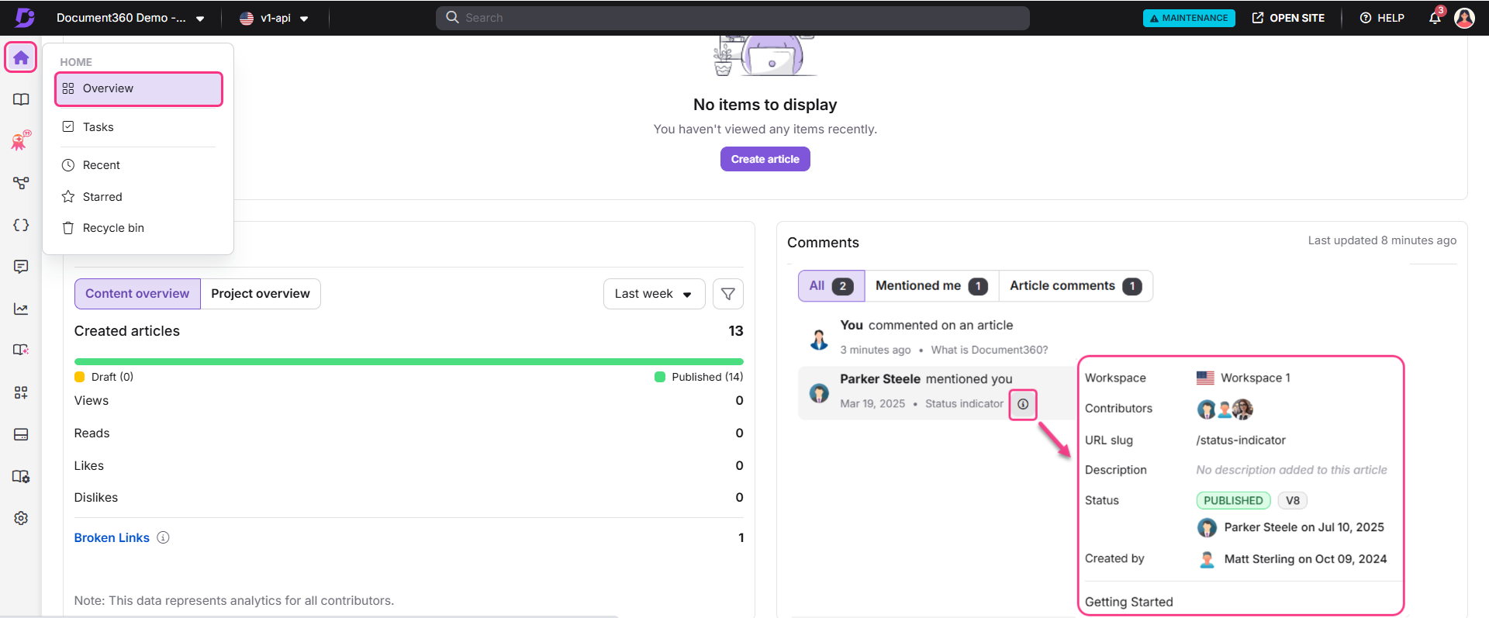Open the feedback comment icon in sidebar
Image resolution: width=1489 pixels, height=618 pixels.
(21, 267)
